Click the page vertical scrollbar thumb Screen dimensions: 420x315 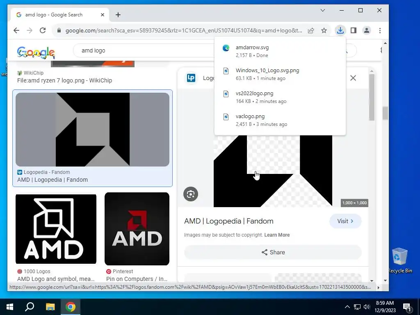[x=385, y=113]
